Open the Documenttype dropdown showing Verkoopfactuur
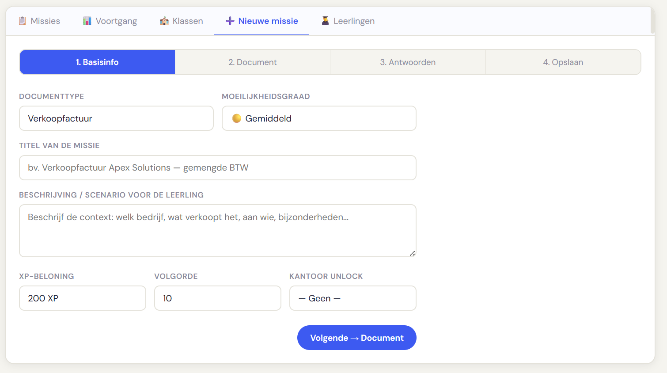The height and width of the screenshot is (373, 667). 116,118
